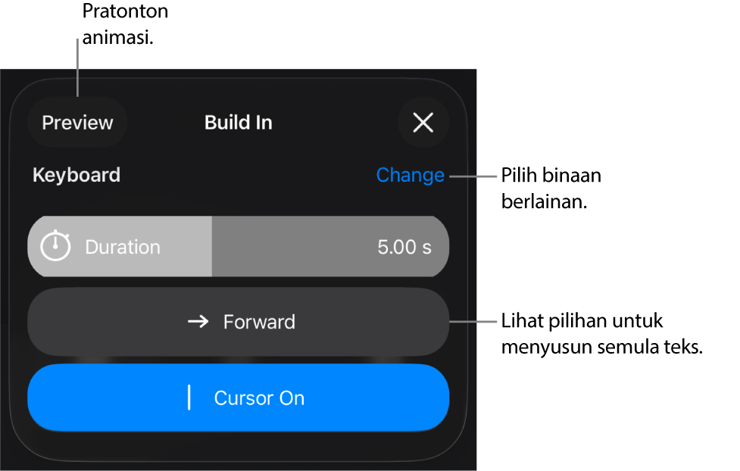This screenshot has width=740, height=471.
Task: Click the darker unfilled part of Duration slider
Action: point(295,247)
